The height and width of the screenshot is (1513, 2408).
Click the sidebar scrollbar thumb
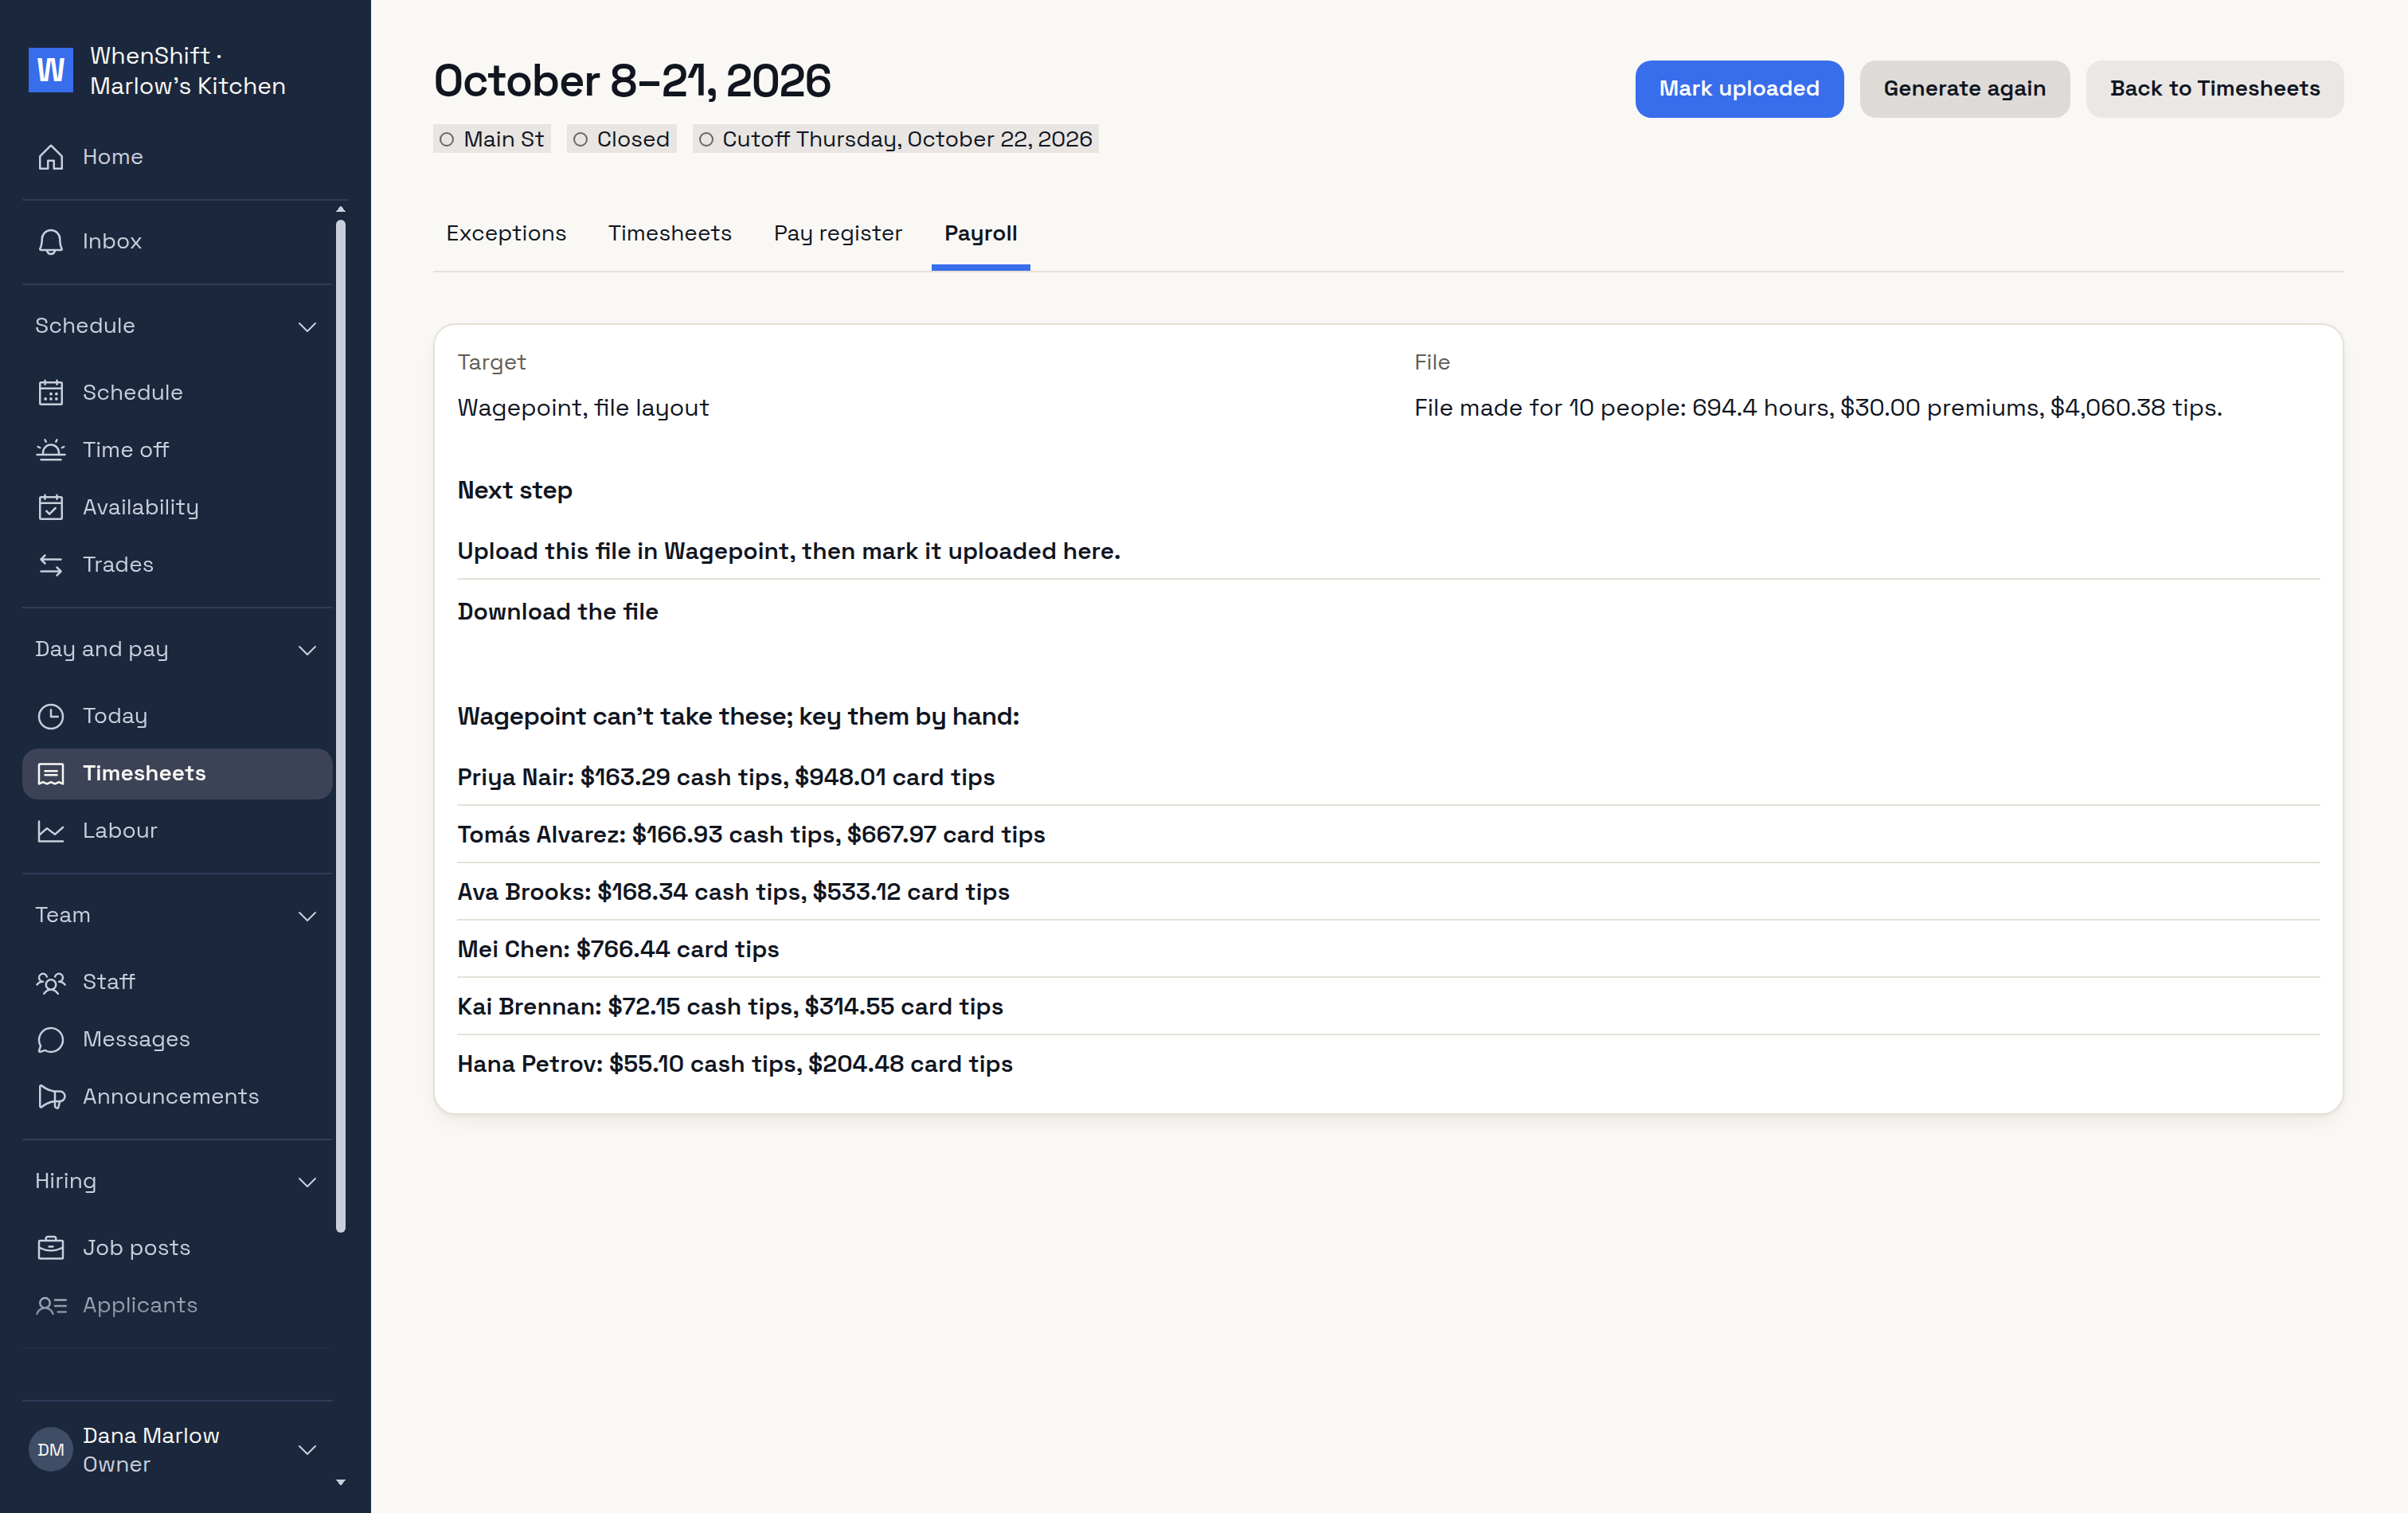pos(341,727)
